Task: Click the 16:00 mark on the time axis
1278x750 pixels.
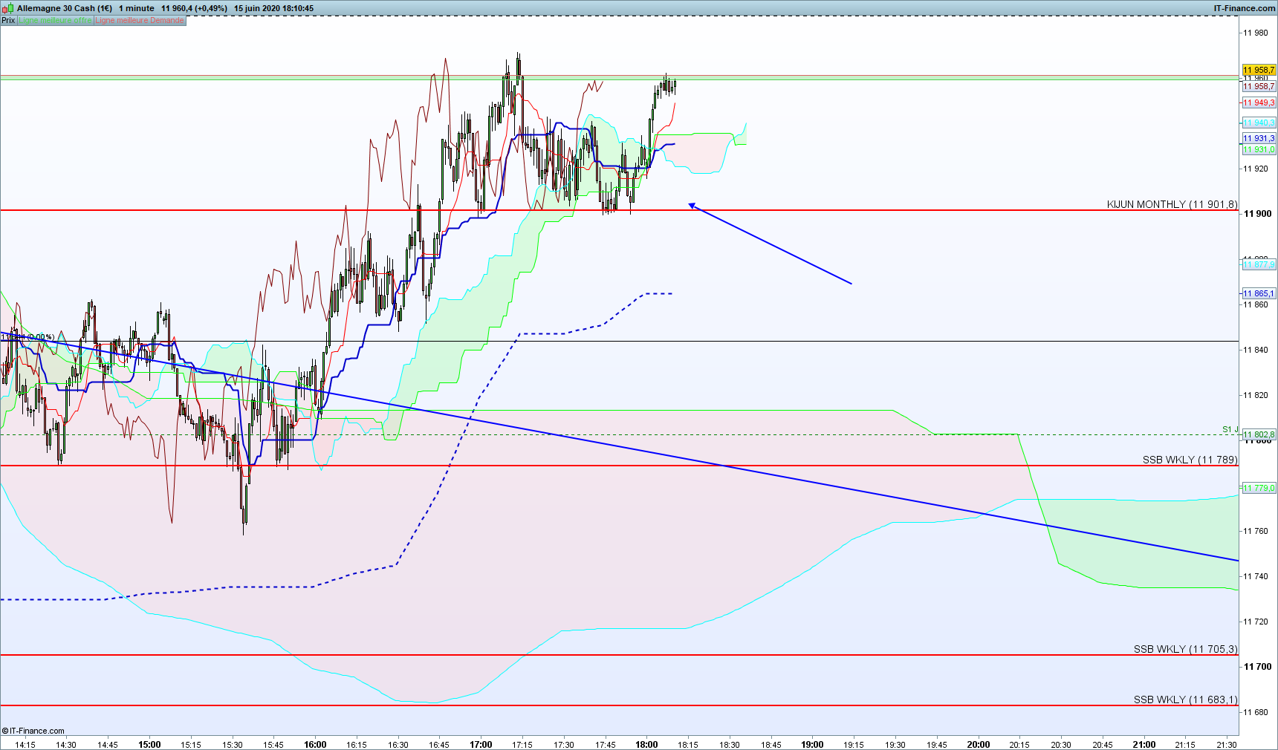Action: point(315,744)
